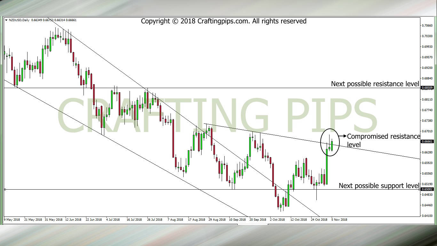Image resolution: width=437 pixels, height=246 pixels.
Task: Click the 0.67740 price axis label
Action: pos(428,110)
